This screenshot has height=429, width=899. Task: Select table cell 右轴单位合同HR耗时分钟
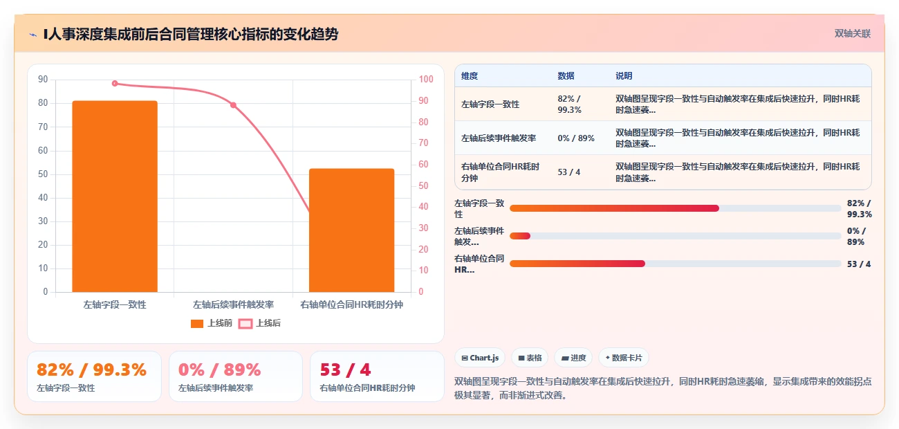[x=501, y=172]
